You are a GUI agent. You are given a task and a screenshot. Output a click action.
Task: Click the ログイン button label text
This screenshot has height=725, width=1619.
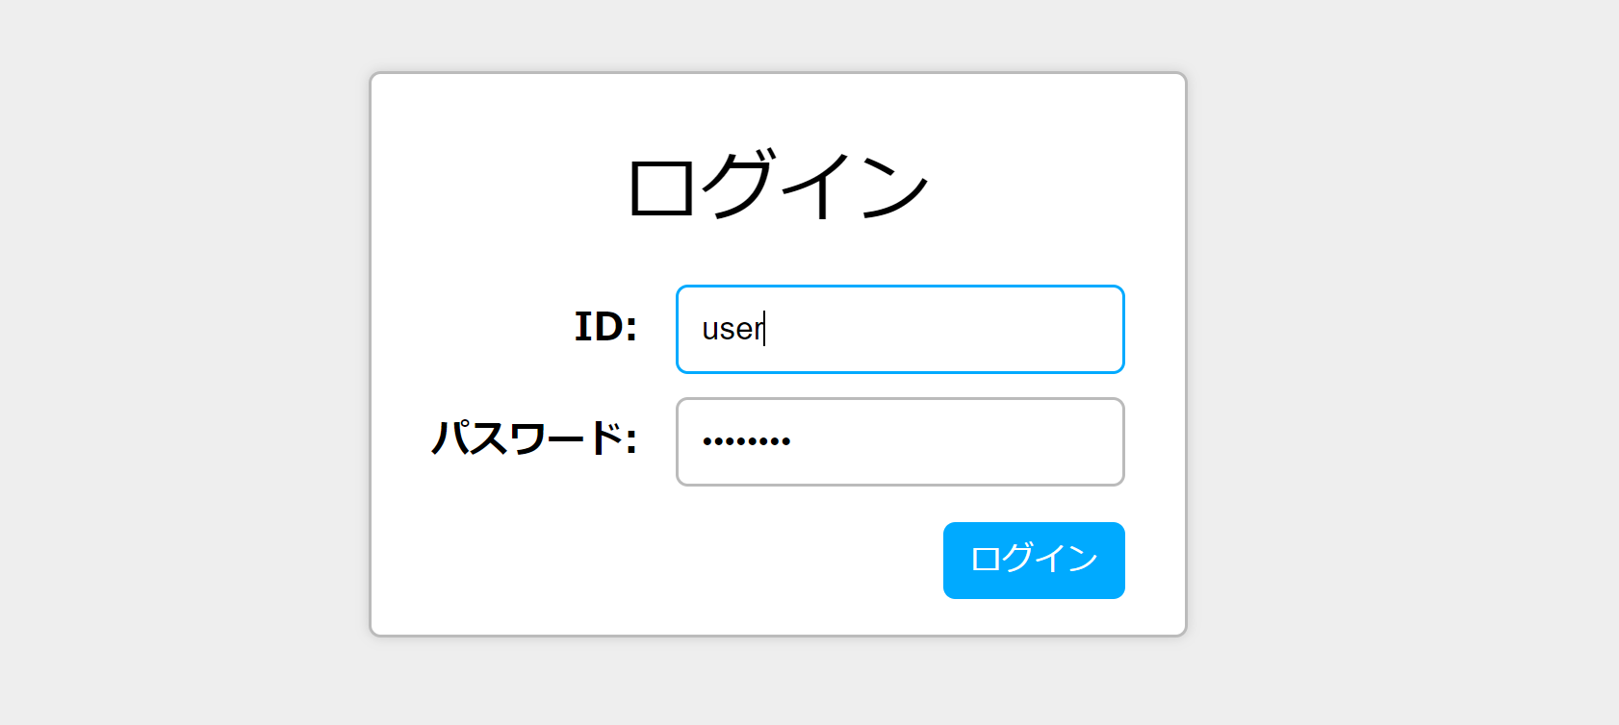coord(1033,561)
